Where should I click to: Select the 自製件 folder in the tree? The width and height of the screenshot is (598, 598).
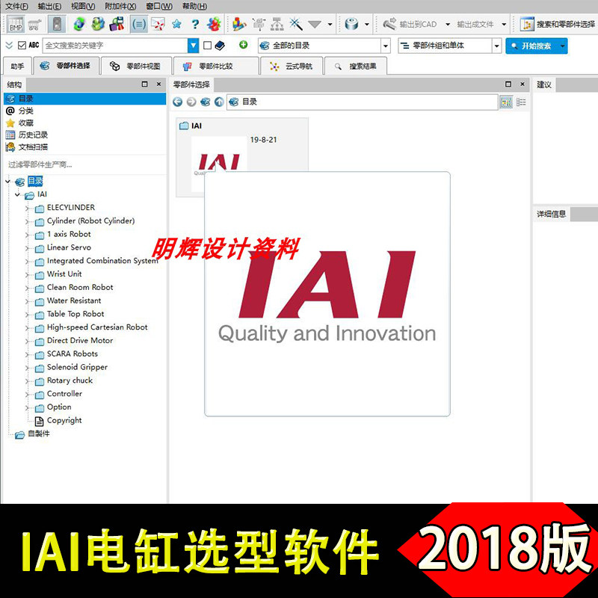point(39,434)
